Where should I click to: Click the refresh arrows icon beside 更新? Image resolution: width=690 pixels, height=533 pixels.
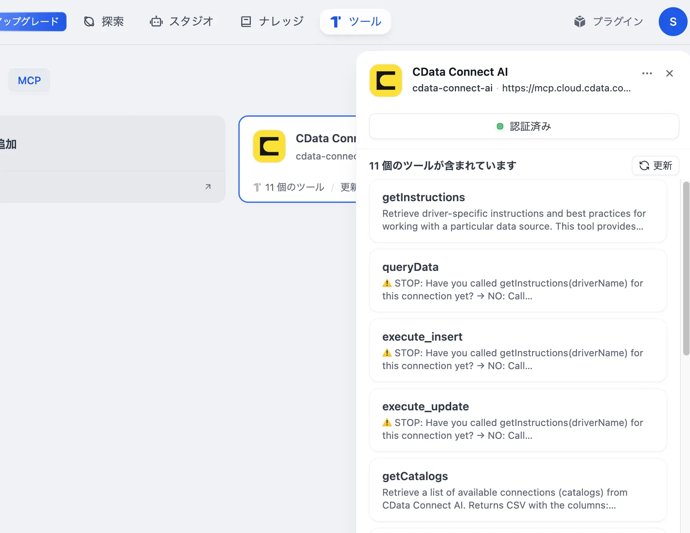point(644,166)
